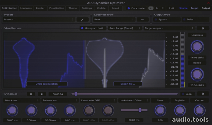Open the Presets dropdown
Viewport: 212px width, 125px height.
point(39,19)
